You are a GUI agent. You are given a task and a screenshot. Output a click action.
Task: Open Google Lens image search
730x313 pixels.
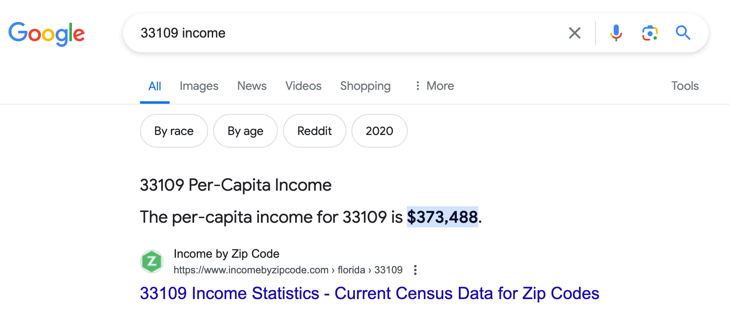(650, 33)
